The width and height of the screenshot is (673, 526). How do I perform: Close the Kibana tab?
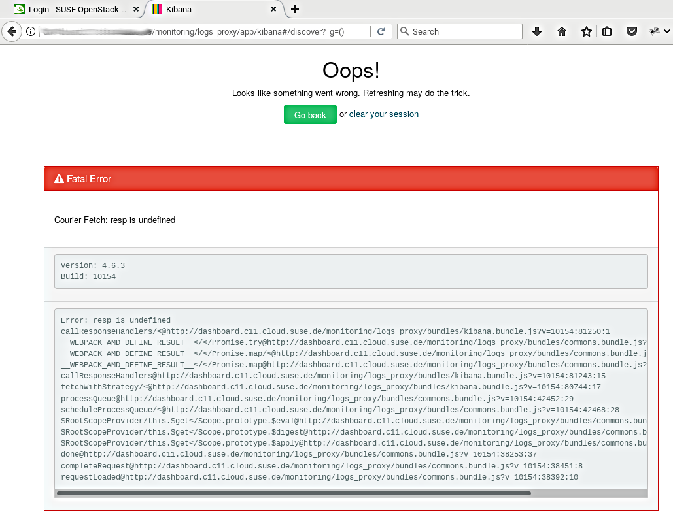(x=275, y=10)
